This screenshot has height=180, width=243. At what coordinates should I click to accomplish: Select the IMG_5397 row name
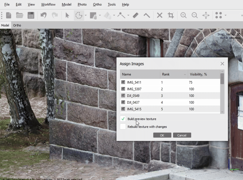(134, 89)
